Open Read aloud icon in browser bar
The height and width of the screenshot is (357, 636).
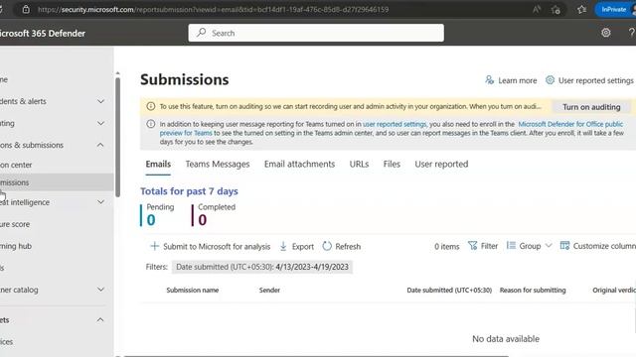tap(537, 9)
